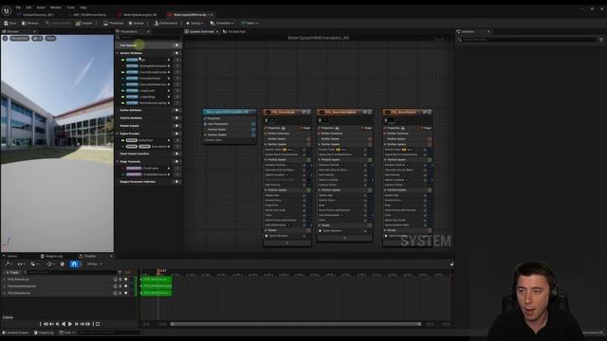Click the Compile toolbar button
This screenshot has width=607, height=341.
pos(84,23)
